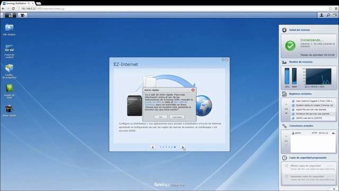Select the Synology DiskStation browser tab
The width and height of the screenshot is (339, 191).
[x=17, y=3]
